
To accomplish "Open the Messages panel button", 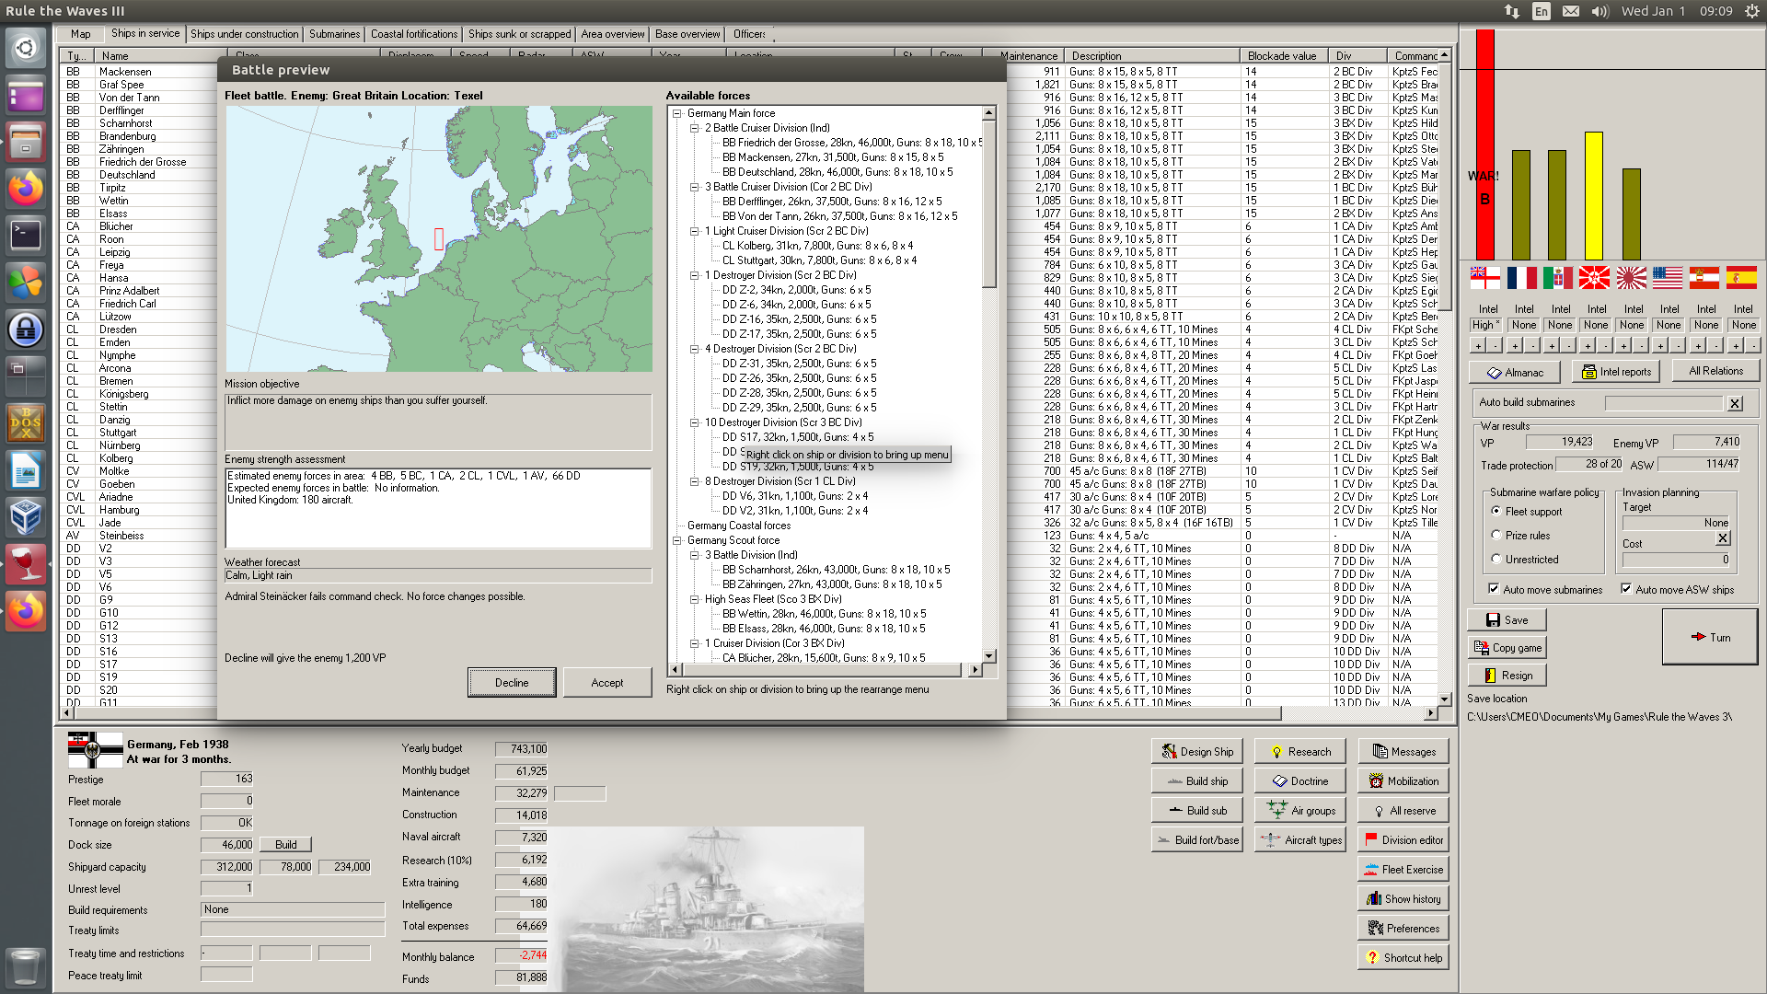I will pos(1403,752).
